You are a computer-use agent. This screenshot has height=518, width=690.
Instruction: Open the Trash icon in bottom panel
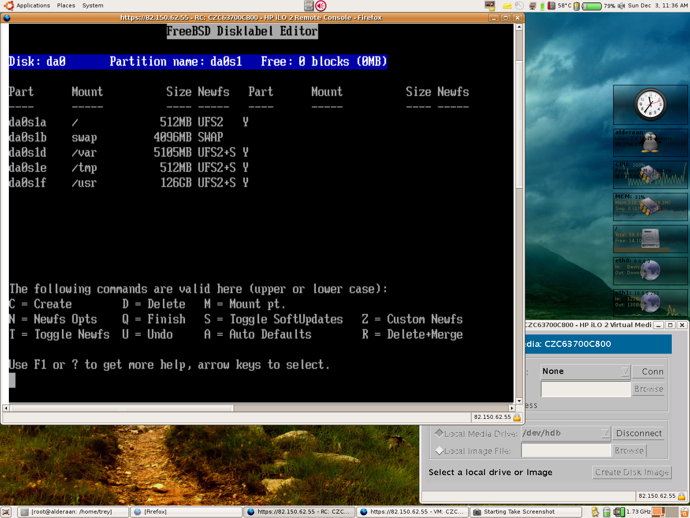coord(684,512)
